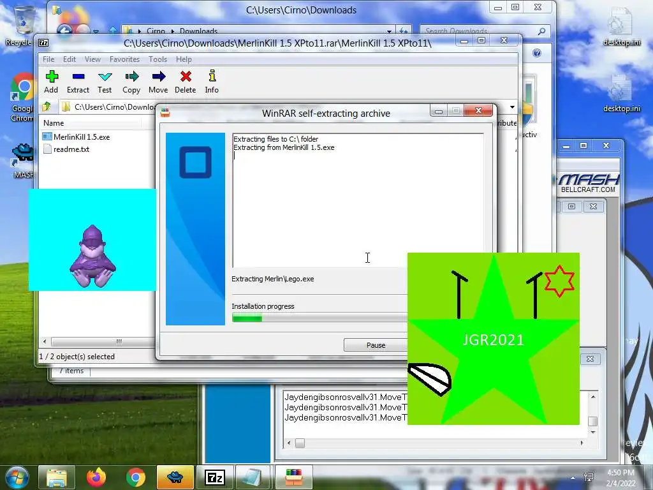This screenshot has height=490, width=653.
Task: Open the Google Chrome desktop shortcut
Action: (x=22, y=98)
